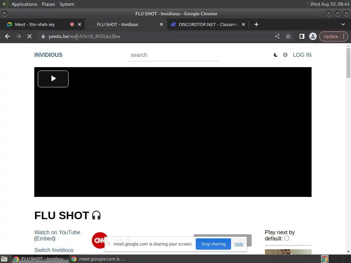
Task: Click Stop sharing button
Action: point(213,244)
